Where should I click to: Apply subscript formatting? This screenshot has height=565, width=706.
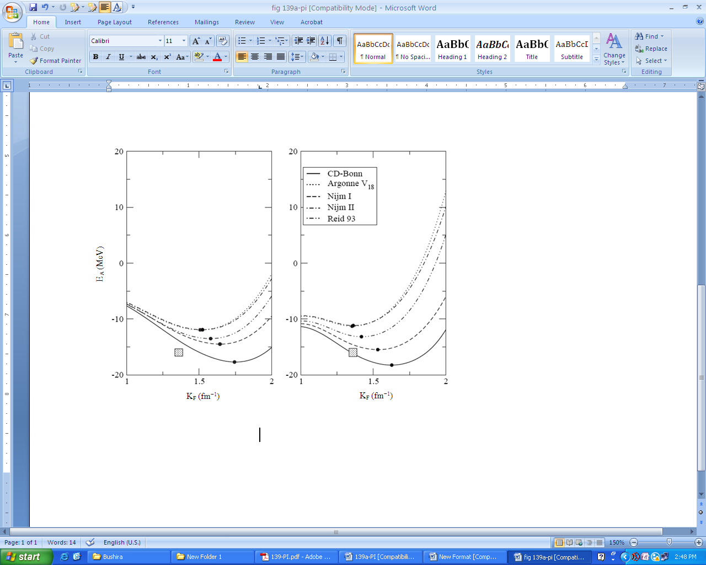pos(154,57)
